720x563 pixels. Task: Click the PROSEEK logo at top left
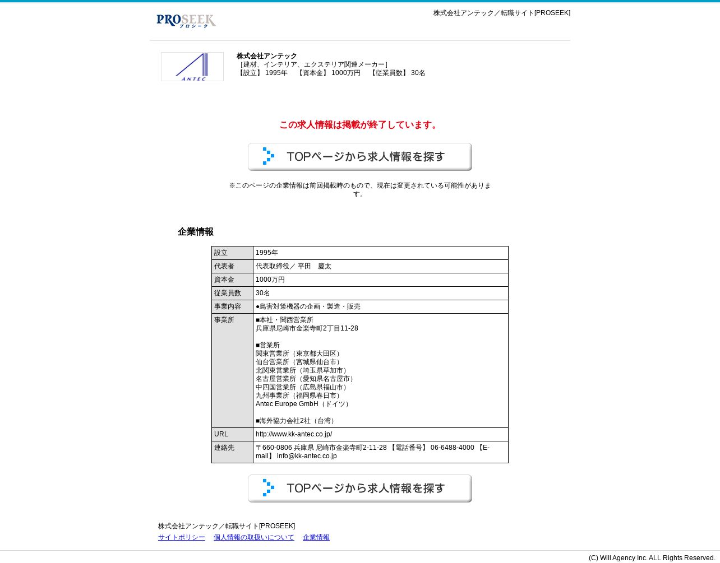point(186,21)
